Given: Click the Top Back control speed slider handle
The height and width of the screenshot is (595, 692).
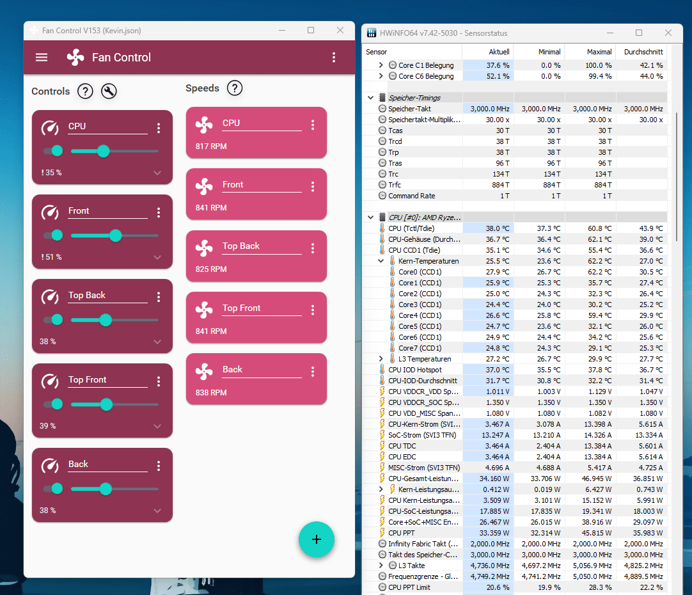Looking at the screenshot, I should pos(106,319).
